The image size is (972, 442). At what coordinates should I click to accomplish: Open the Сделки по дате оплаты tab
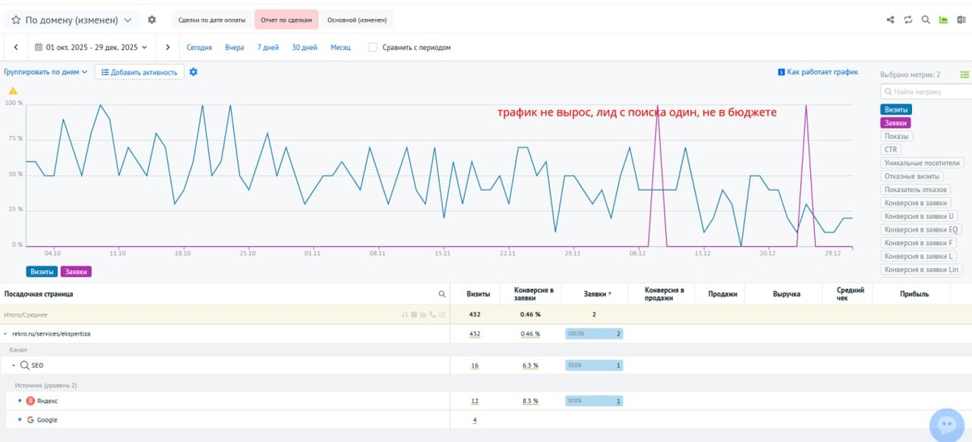pos(211,20)
